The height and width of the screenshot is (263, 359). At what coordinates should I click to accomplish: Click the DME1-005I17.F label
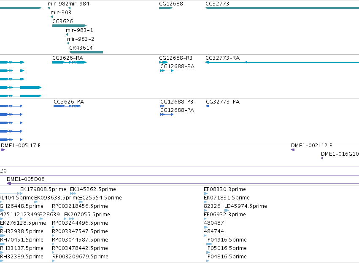[21, 146]
